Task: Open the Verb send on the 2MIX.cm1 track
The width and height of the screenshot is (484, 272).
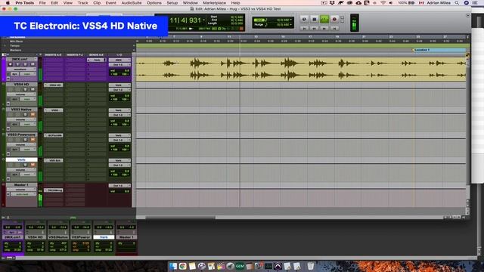Action: pyautogui.click(x=97, y=60)
